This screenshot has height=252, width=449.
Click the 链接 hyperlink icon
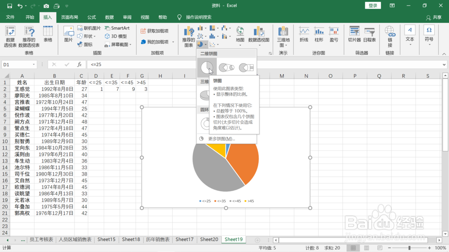pyautogui.click(x=390, y=37)
